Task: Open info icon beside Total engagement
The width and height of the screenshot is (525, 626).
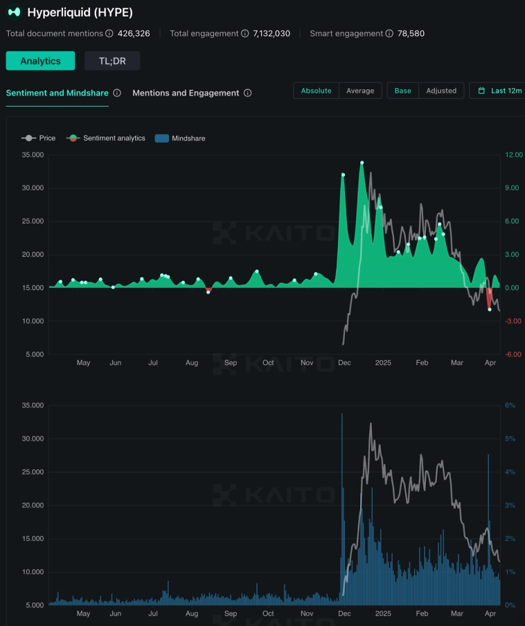Action: [244, 33]
